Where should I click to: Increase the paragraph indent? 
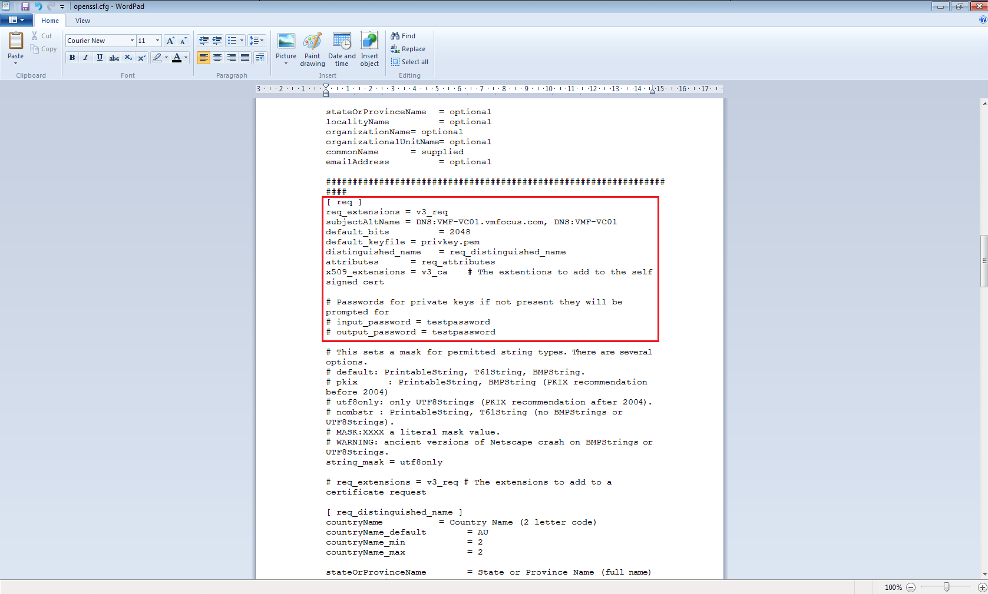(x=217, y=41)
